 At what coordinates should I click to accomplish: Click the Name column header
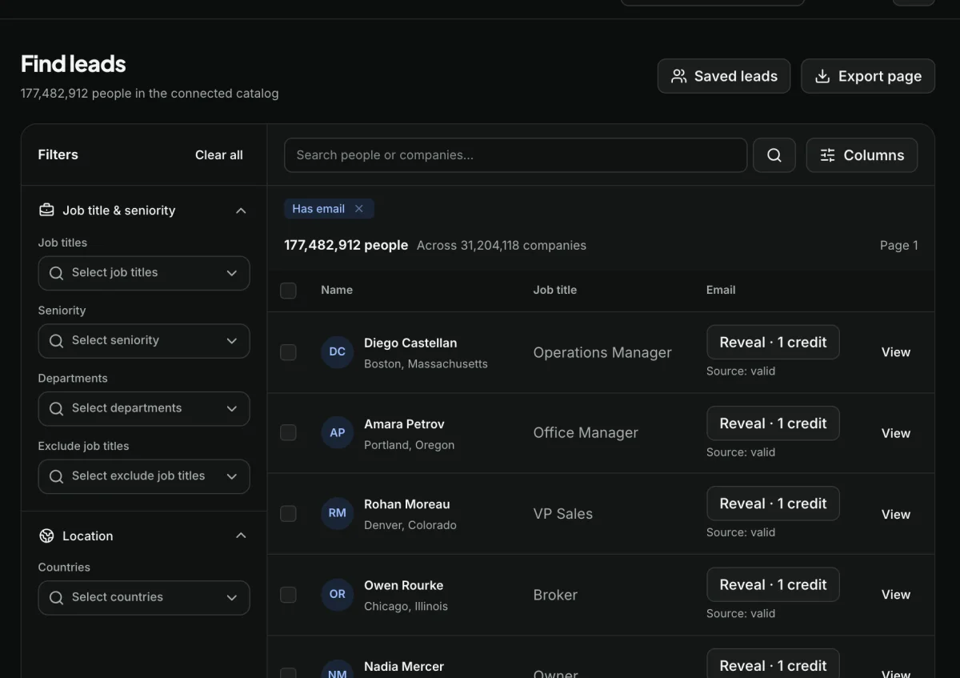tap(337, 291)
